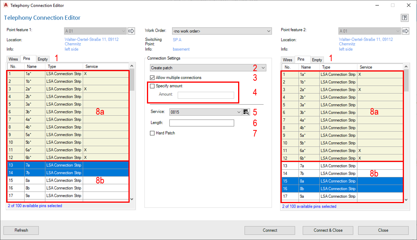This screenshot has height=240, width=417.
Task: Click the Length input field
Action: click(202, 123)
